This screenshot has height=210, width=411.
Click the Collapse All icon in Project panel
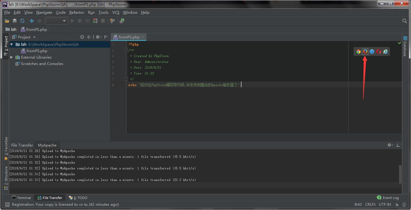pos(89,37)
